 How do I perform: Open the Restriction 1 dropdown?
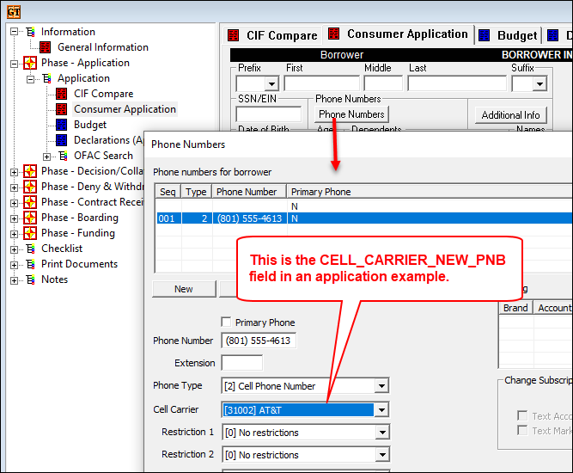(382, 433)
